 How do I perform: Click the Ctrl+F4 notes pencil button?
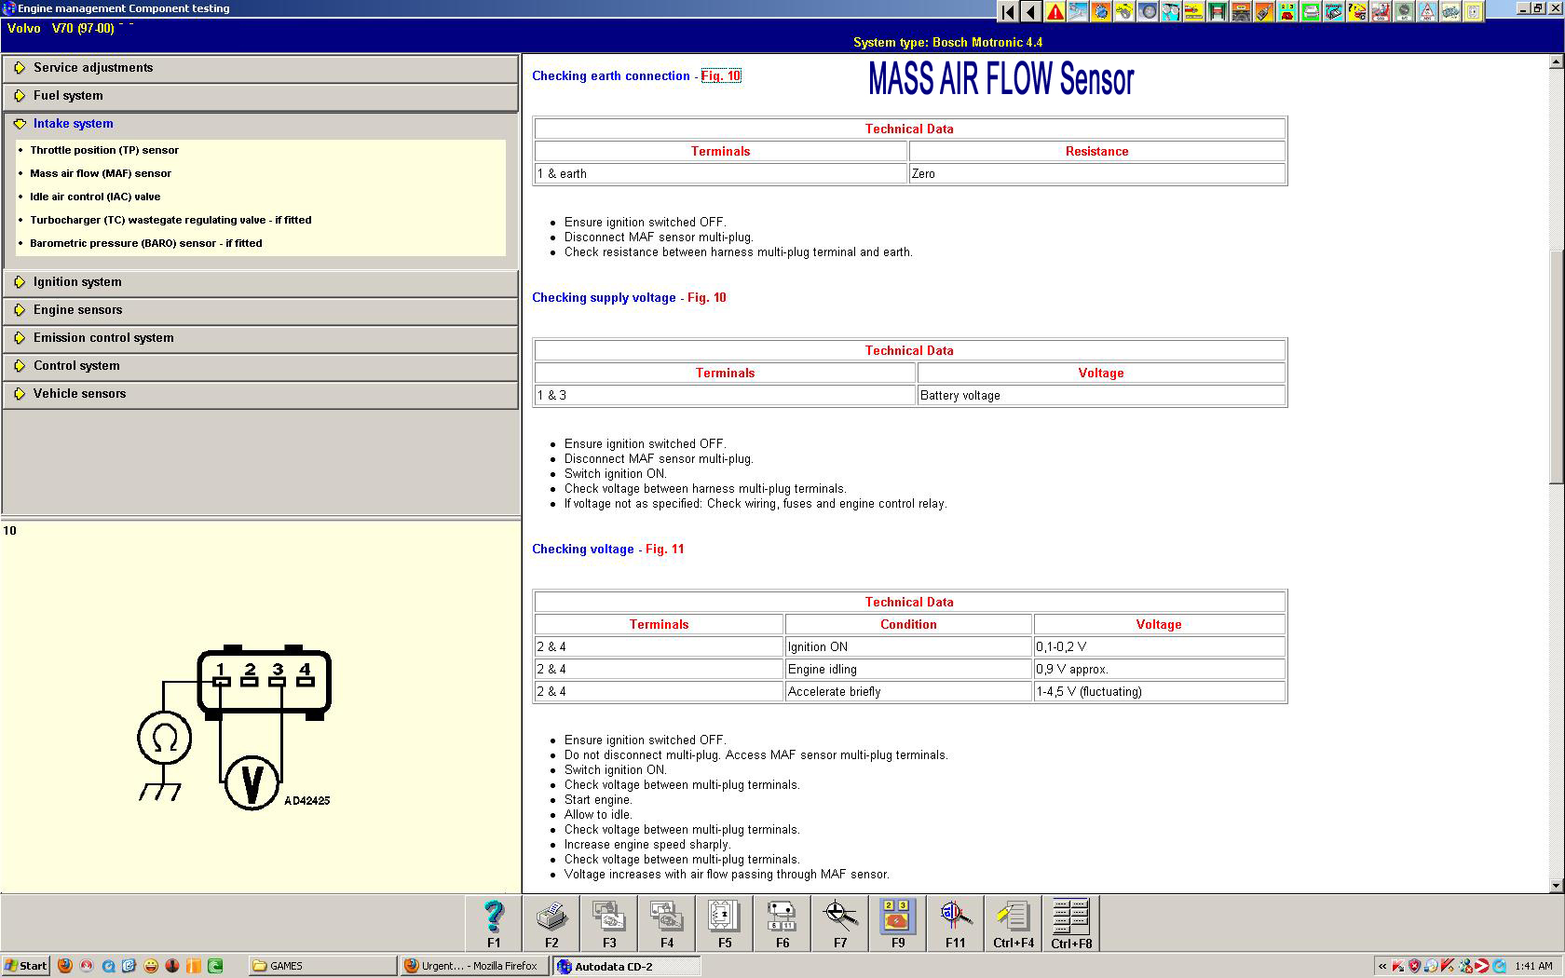tap(1014, 923)
